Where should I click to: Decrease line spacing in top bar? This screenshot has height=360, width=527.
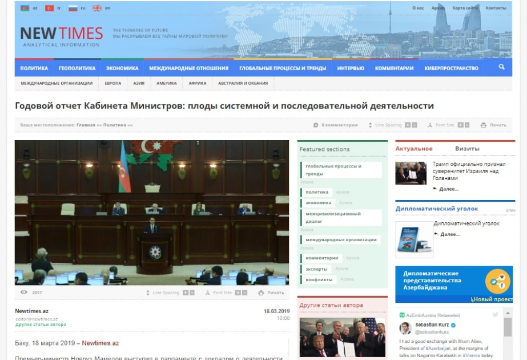[415, 125]
